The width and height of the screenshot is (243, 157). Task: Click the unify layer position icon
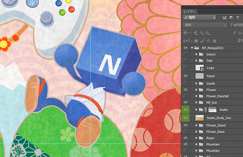click(196, 33)
